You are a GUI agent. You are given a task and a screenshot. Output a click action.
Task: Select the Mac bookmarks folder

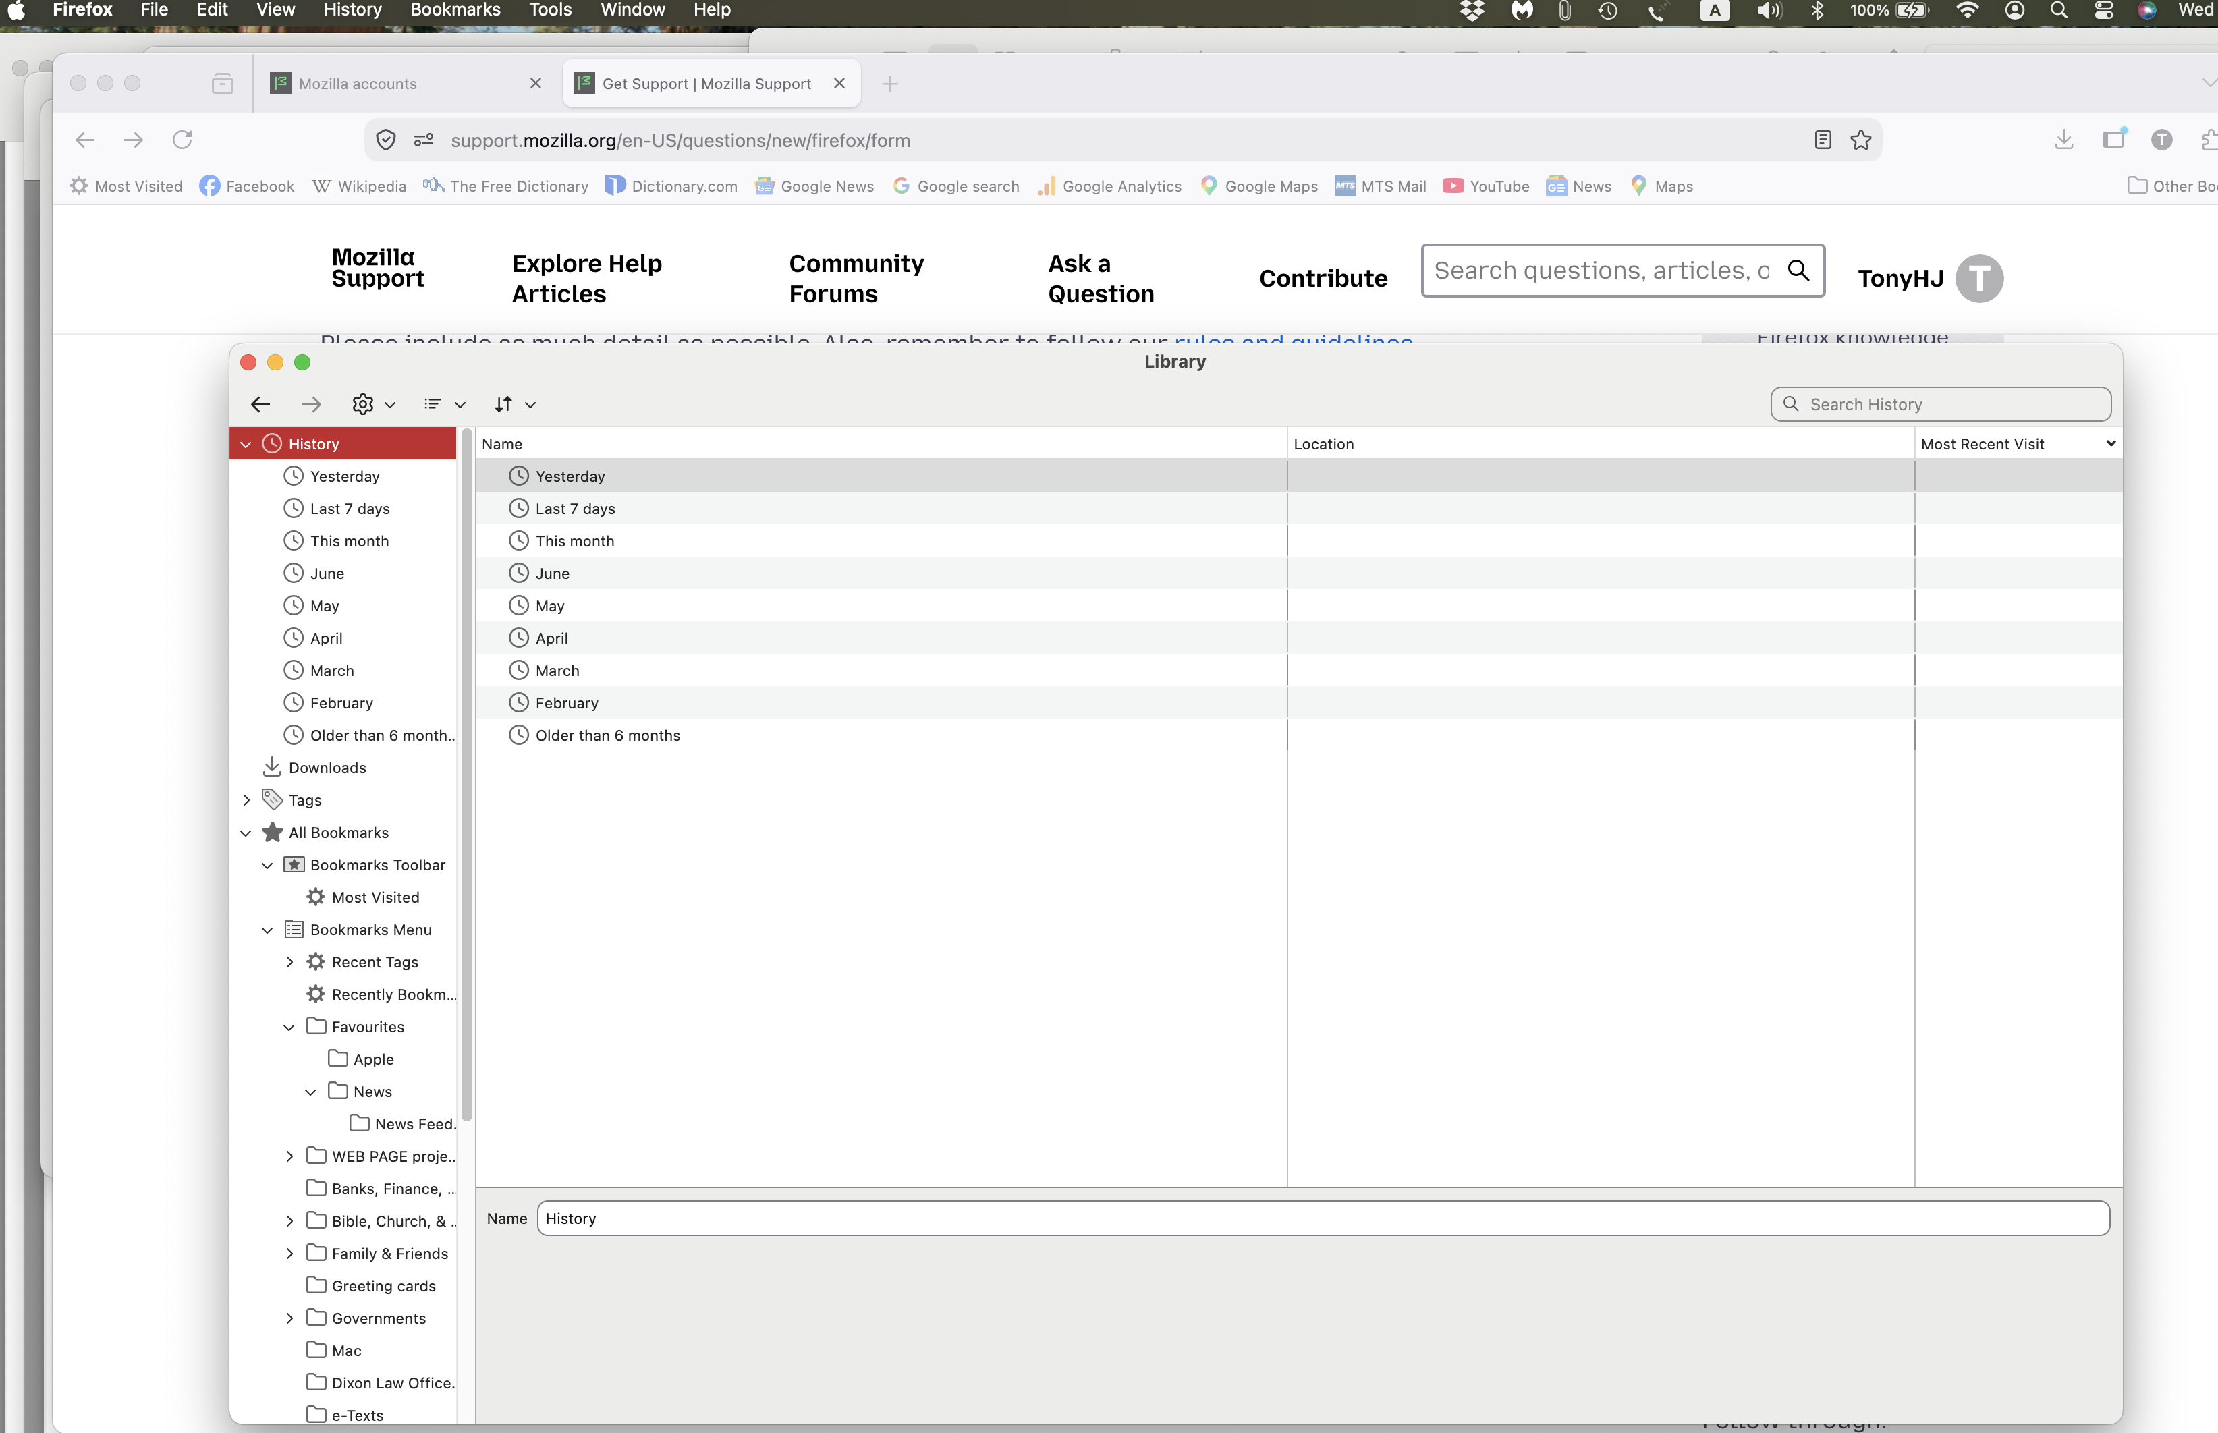(x=346, y=1350)
